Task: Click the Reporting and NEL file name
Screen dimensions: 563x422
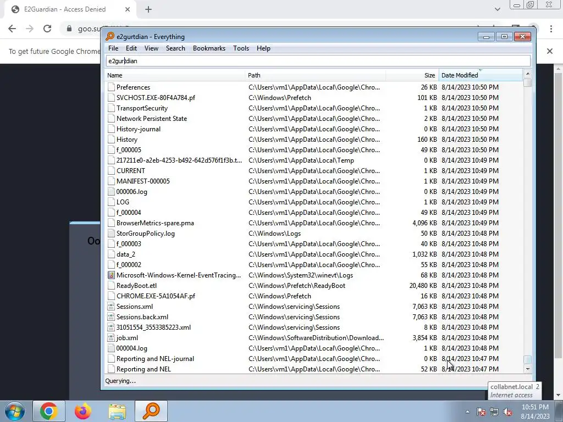Action: click(x=143, y=369)
